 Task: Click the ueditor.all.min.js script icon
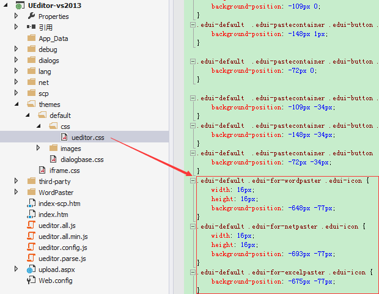point(31,236)
